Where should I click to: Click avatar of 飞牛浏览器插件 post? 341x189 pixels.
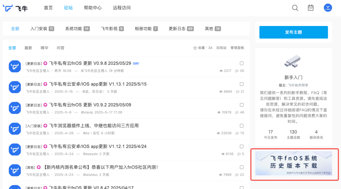point(15,129)
